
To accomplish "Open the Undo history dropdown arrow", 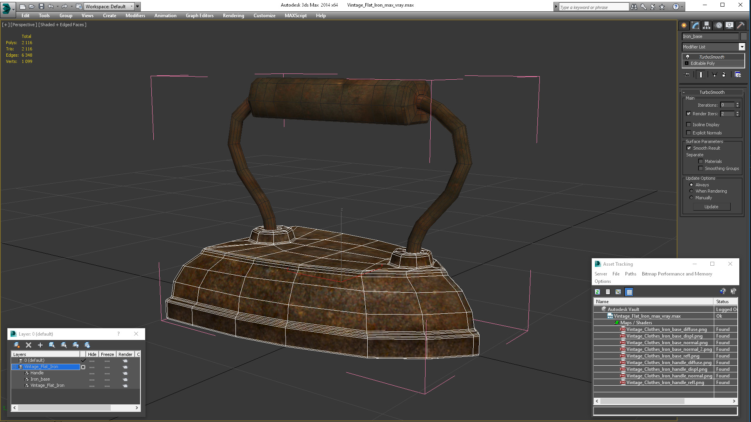I will [57, 6].
